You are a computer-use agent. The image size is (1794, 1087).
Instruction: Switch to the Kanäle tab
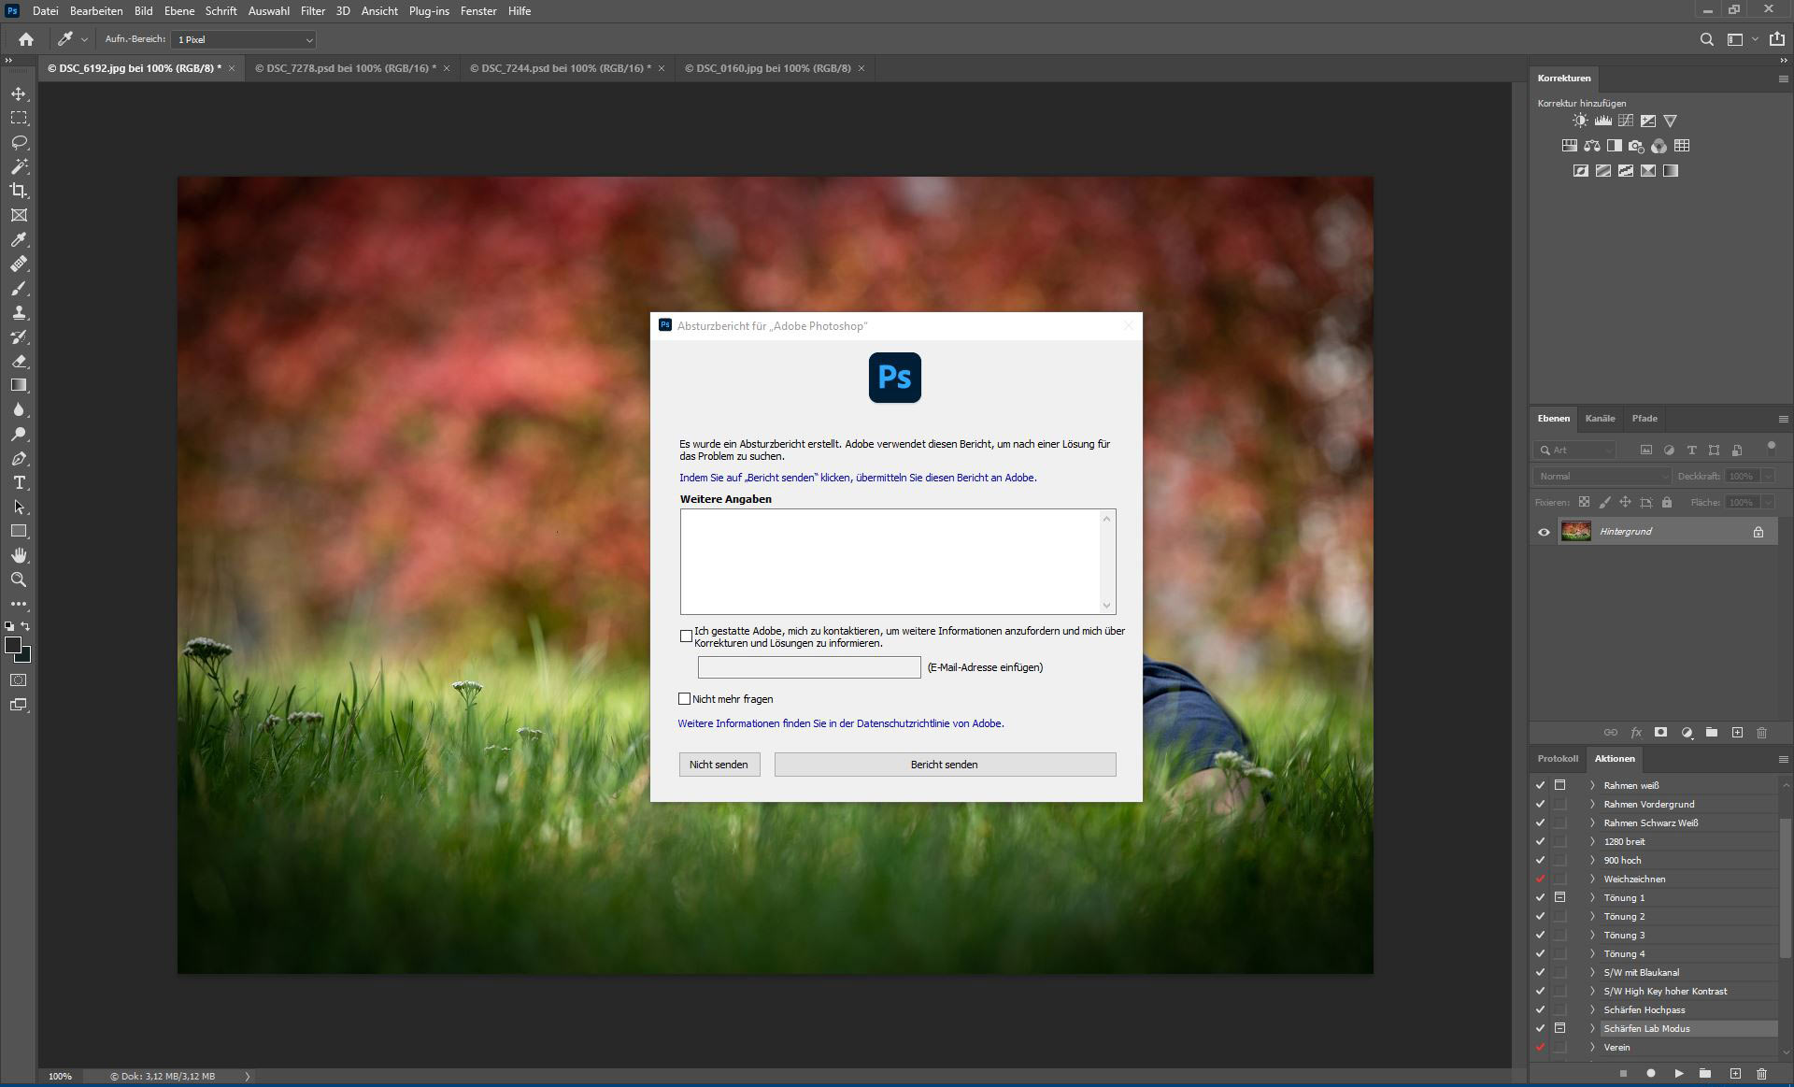point(1600,418)
